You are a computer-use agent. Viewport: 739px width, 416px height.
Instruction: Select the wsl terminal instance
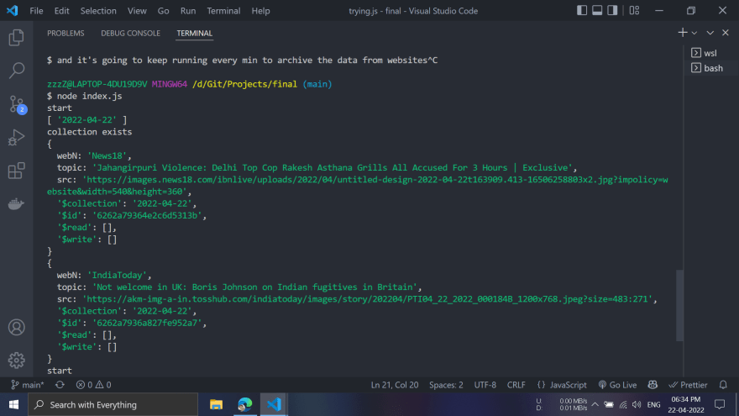click(x=710, y=53)
